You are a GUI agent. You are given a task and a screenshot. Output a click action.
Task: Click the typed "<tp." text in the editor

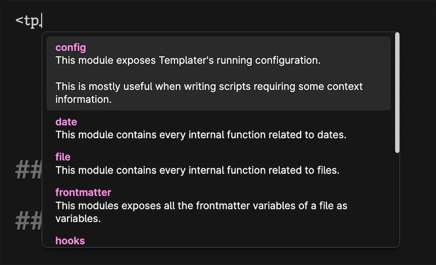pos(28,20)
